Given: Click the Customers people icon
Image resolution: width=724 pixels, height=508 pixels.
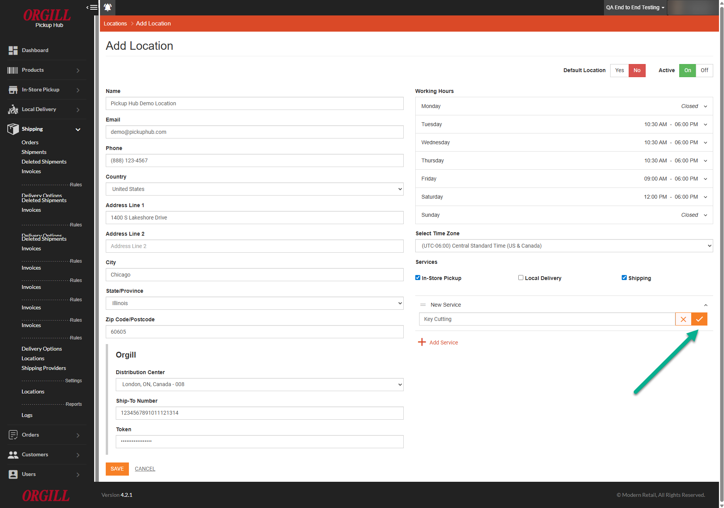Looking at the screenshot, I should 13,455.
